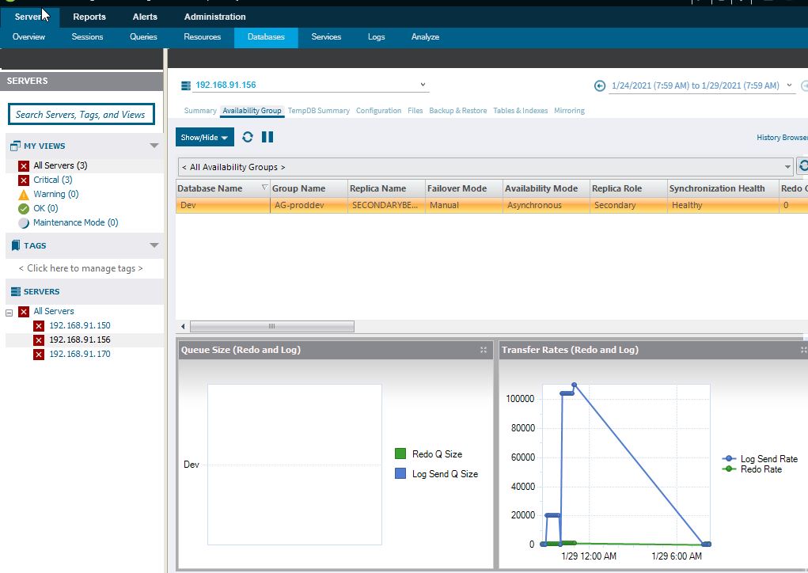Open the TempDB Summary sub-tab
The image size is (808, 573).
(318, 111)
